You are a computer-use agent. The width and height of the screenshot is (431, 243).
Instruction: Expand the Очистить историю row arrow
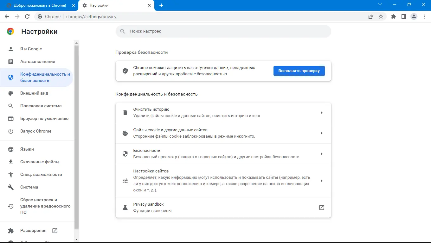[321, 113]
